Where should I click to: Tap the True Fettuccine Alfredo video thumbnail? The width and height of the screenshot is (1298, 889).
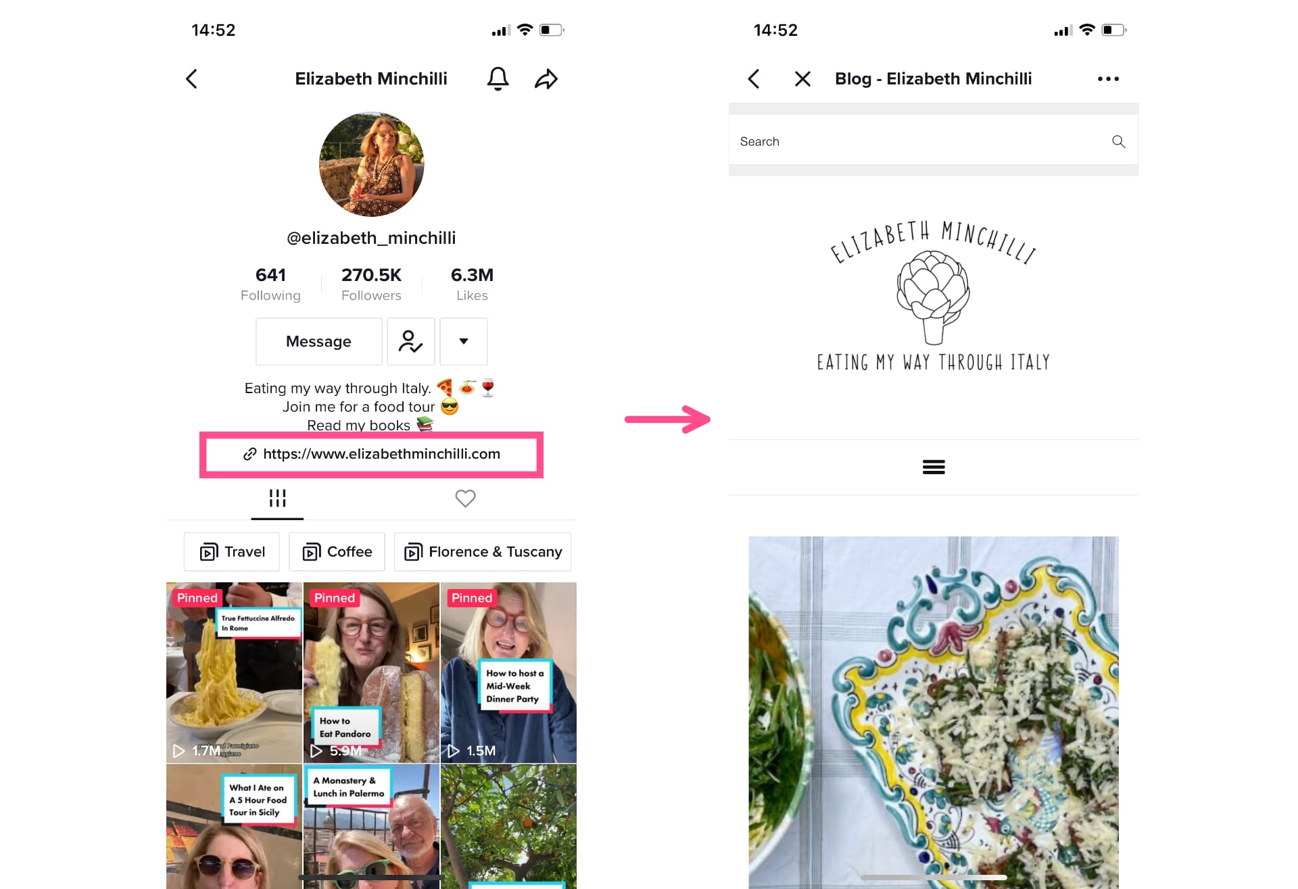pos(233,671)
